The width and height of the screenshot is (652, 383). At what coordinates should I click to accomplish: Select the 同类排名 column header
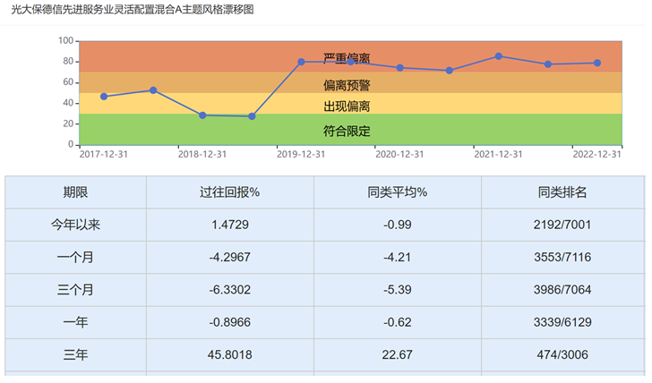click(562, 192)
